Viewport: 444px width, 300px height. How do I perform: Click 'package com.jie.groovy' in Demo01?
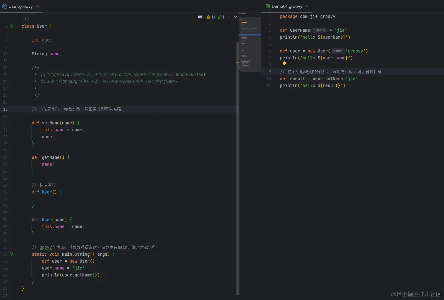click(x=308, y=16)
